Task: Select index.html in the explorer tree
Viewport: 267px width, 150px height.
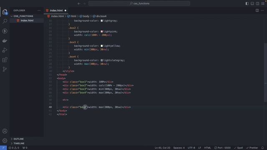Action: [x=27, y=20]
